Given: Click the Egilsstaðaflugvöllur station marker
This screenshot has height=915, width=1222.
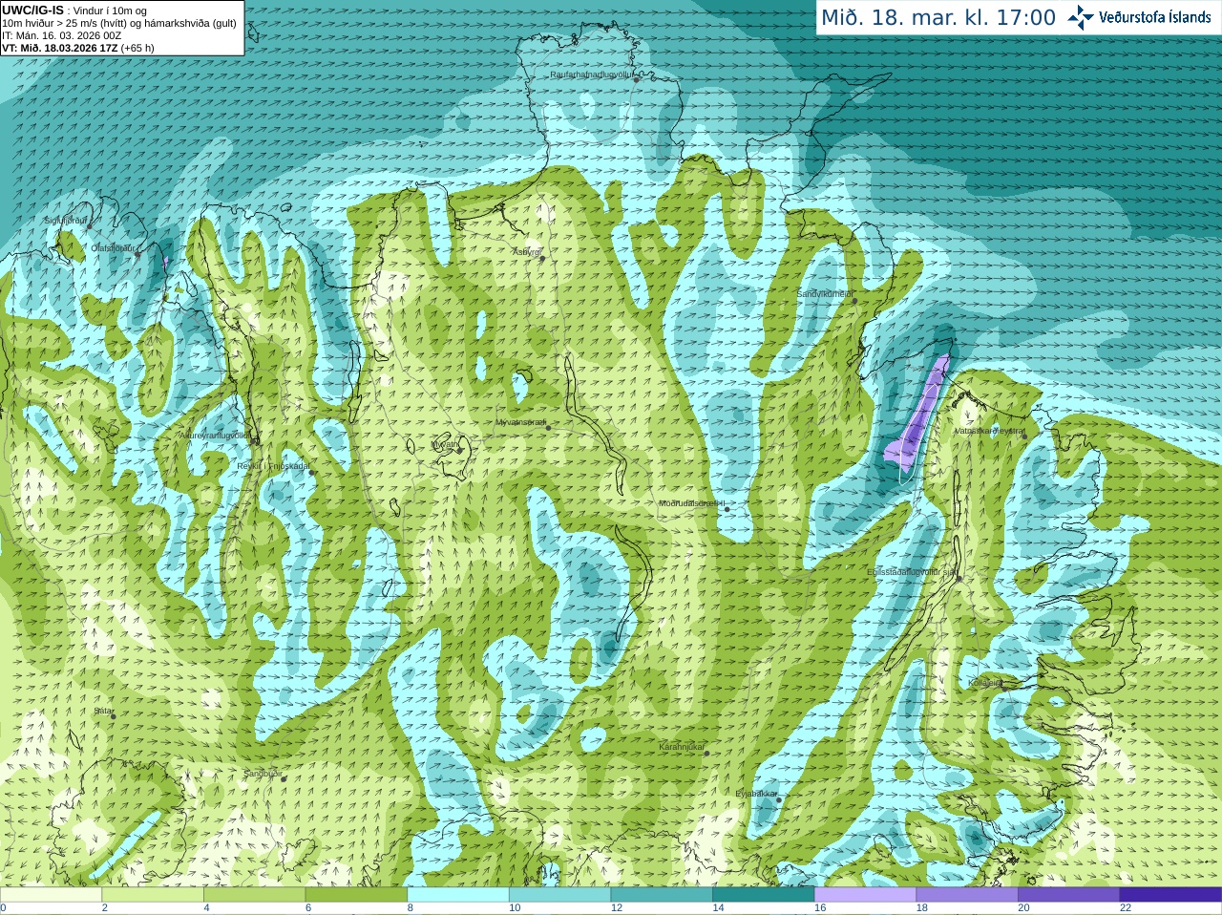Looking at the screenshot, I should (x=959, y=578).
